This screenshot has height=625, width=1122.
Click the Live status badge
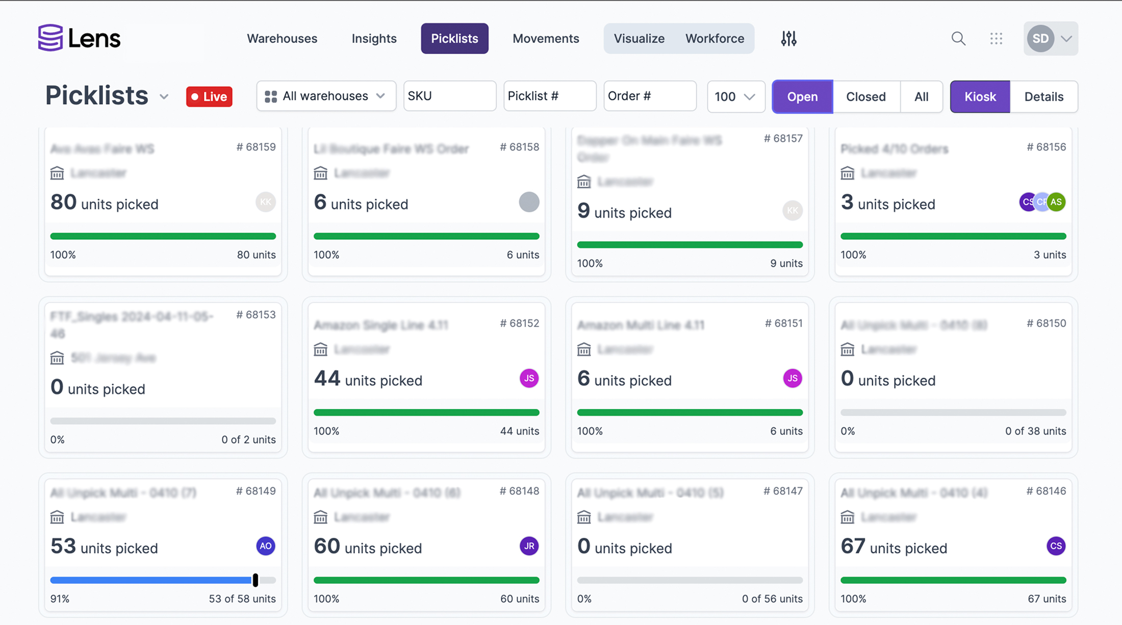pyautogui.click(x=209, y=96)
